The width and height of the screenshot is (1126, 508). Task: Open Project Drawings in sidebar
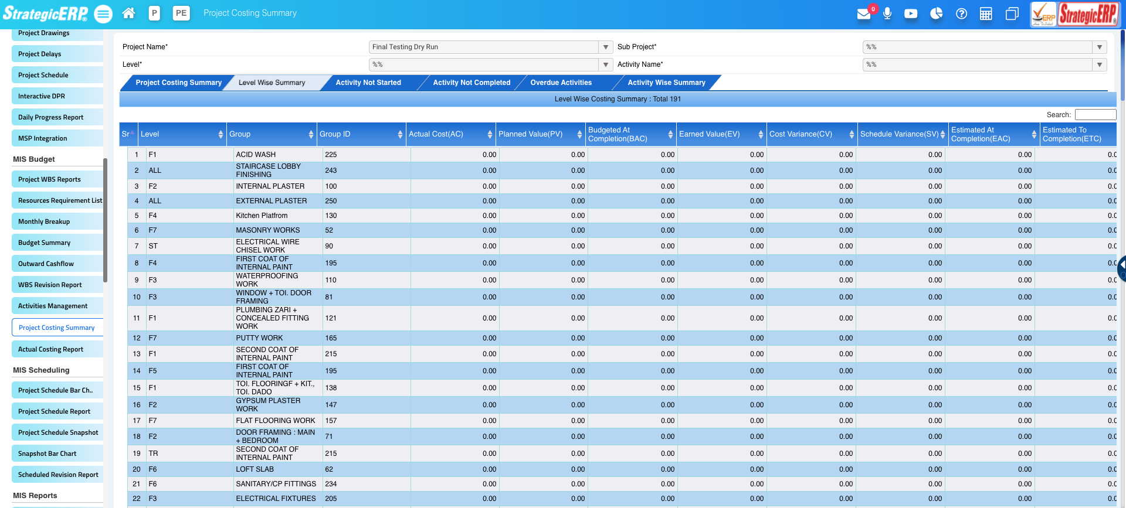point(57,33)
